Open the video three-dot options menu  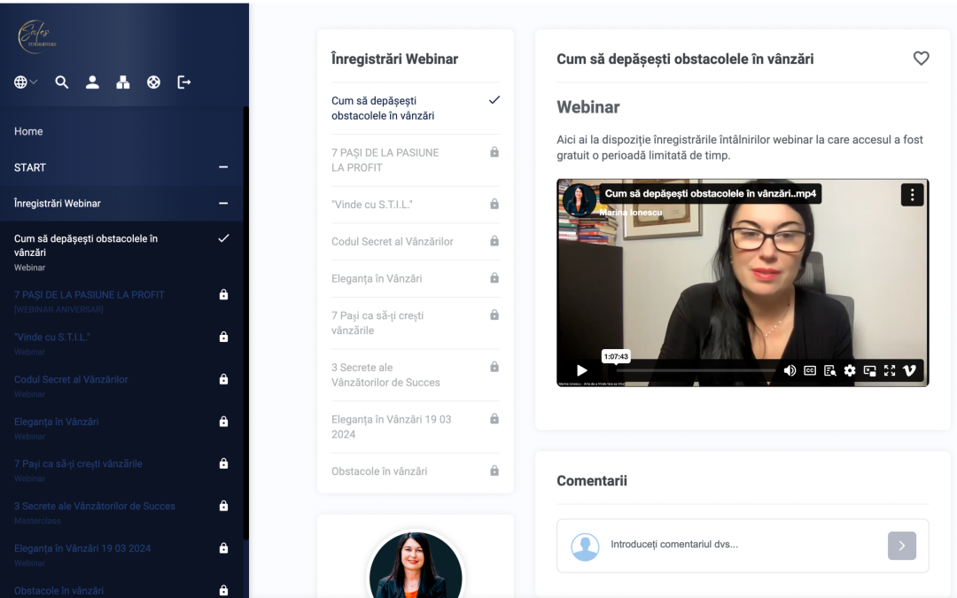click(912, 195)
